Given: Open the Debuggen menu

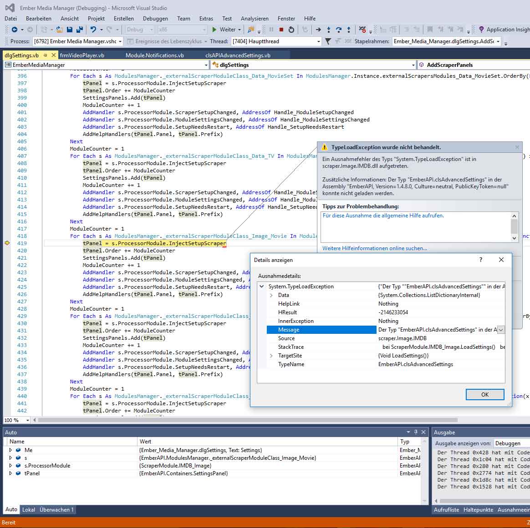Looking at the screenshot, I should pyautogui.click(x=155, y=19).
